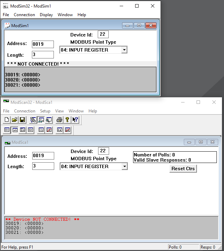The image size is (224, 251).
Task: Minimize the ModSca1 child window
Action: tap(189, 142)
